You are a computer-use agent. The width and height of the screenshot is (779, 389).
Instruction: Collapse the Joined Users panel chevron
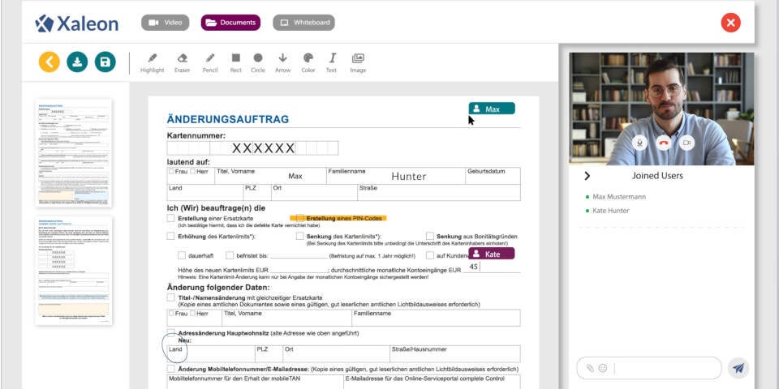587,176
